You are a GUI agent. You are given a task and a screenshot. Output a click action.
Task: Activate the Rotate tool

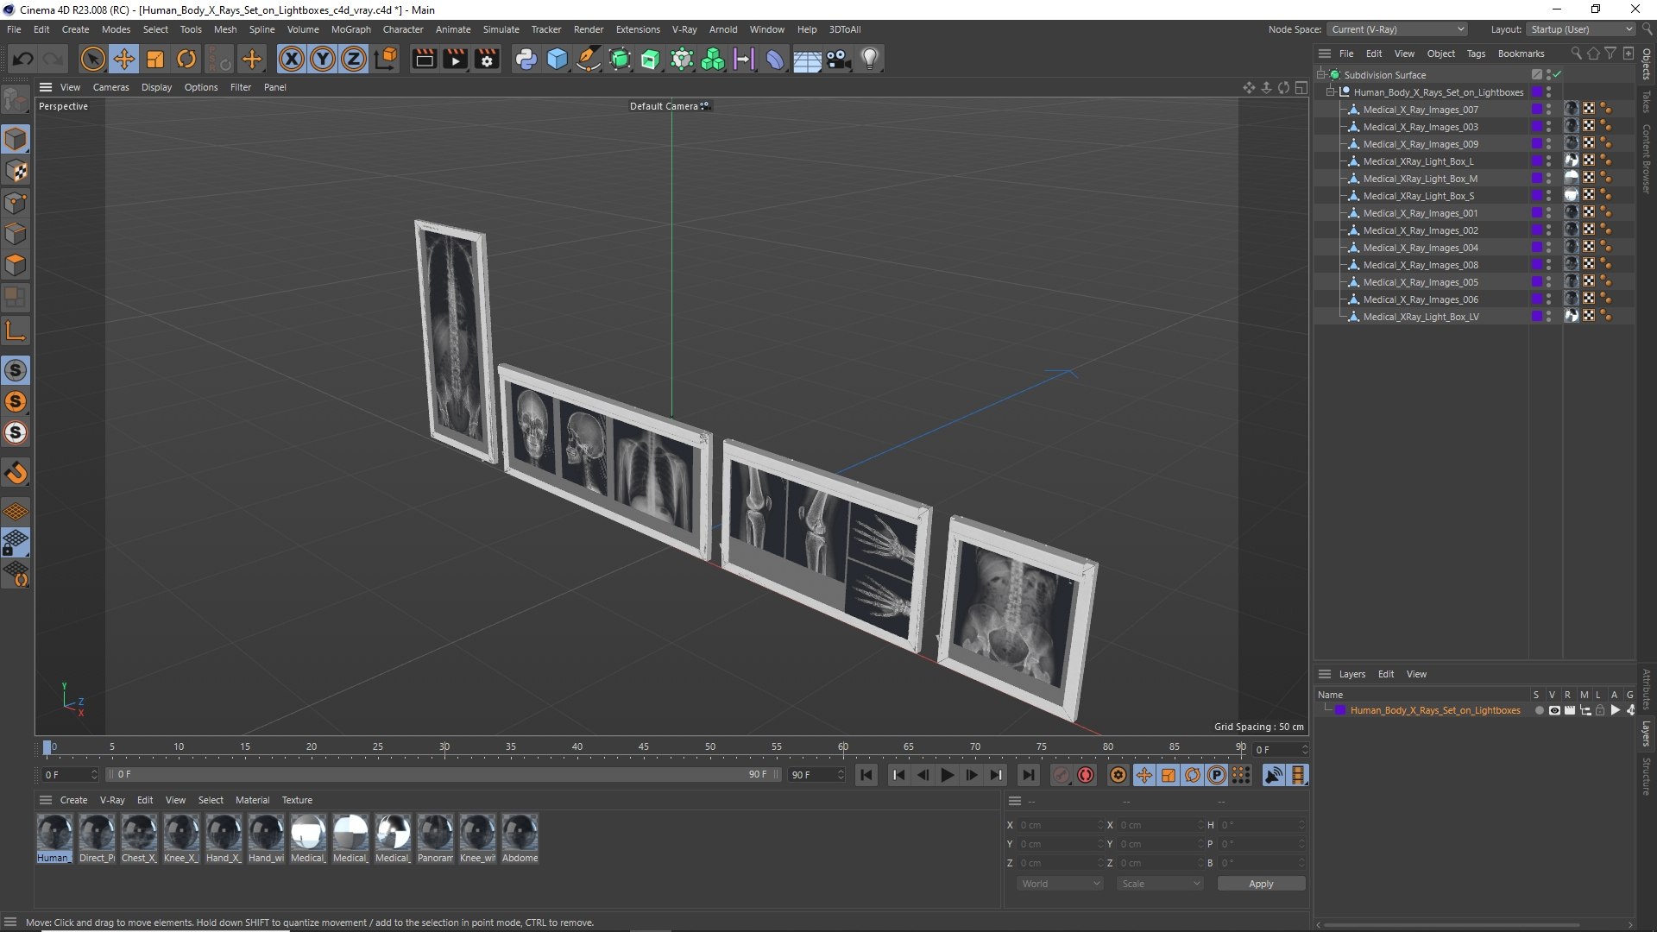click(186, 59)
